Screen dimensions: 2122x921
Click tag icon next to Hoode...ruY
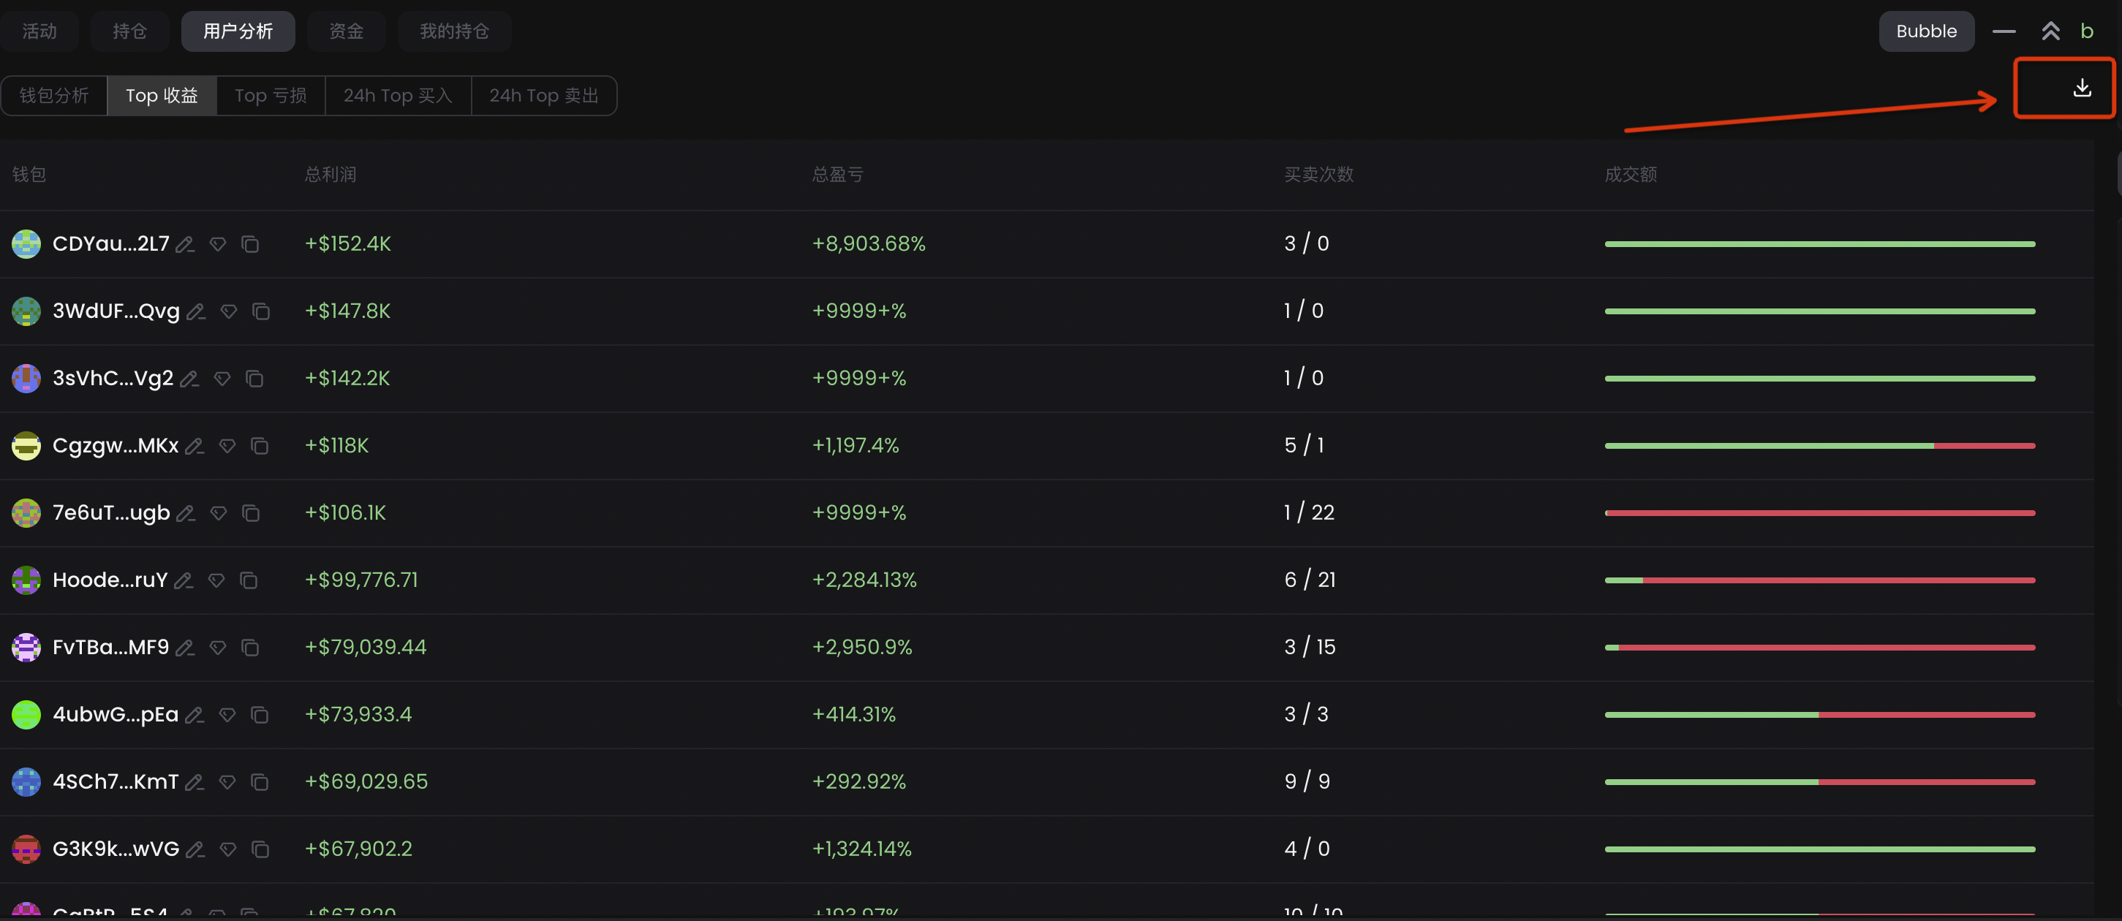(216, 581)
